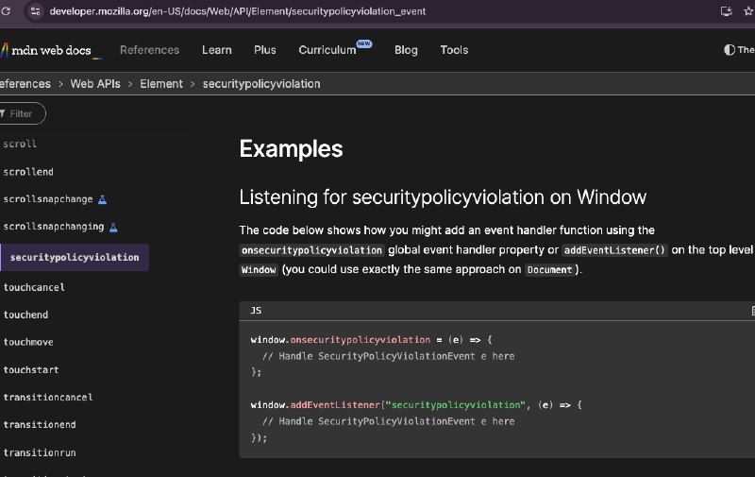The height and width of the screenshot is (477, 755).
Task: Expand the Tools dropdown menu
Action: click(454, 50)
